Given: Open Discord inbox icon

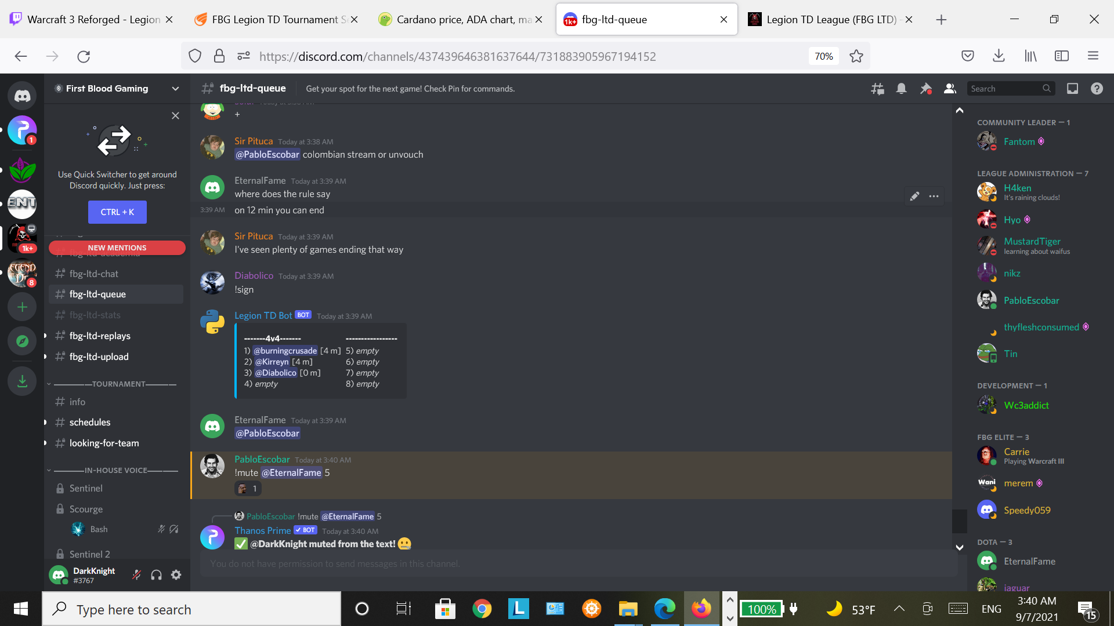Looking at the screenshot, I should (x=1072, y=89).
